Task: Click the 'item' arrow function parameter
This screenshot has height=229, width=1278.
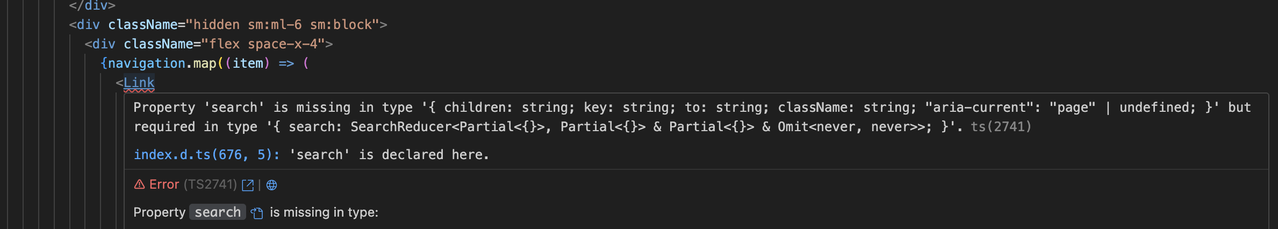Action: coord(248,63)
